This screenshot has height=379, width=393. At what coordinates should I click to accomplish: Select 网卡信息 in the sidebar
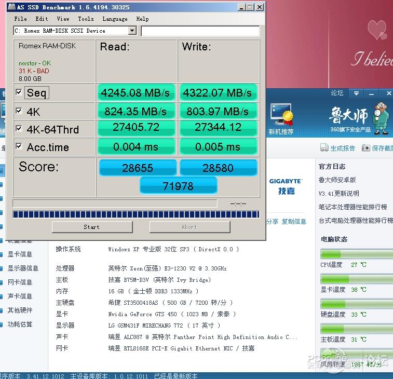point(20,282)
